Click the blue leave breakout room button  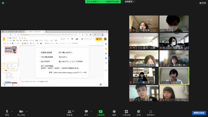pos(199,113)
